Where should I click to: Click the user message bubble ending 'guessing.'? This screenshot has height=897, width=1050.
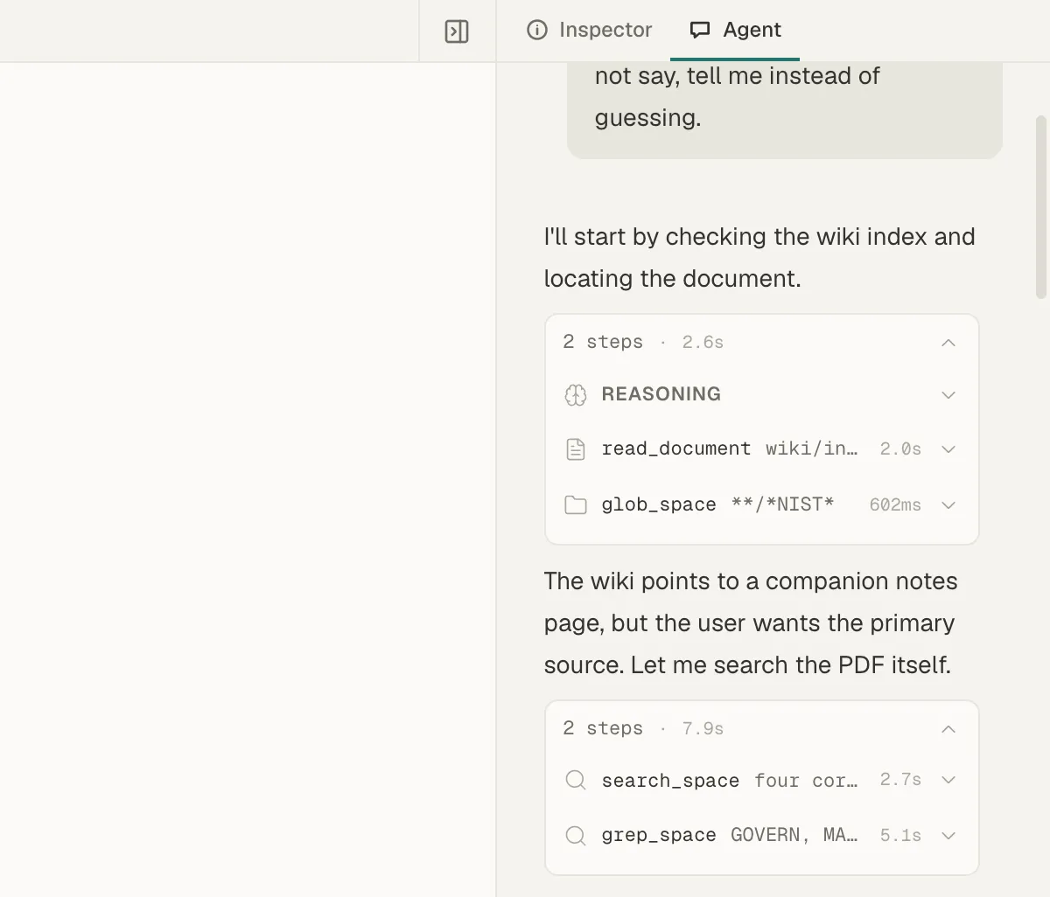pyautogui.click(x=785, y=109)
